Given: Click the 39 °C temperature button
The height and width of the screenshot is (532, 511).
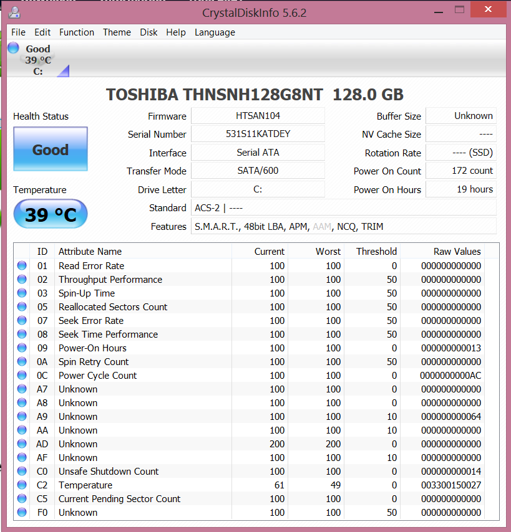Looking at the screenshot, I should 51,215.
